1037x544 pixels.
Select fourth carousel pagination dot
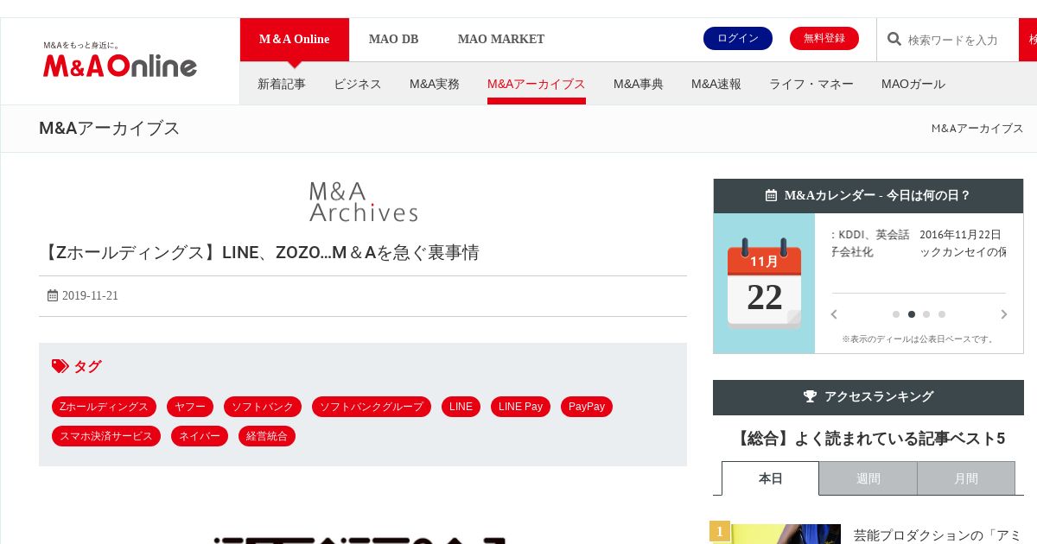942,314
